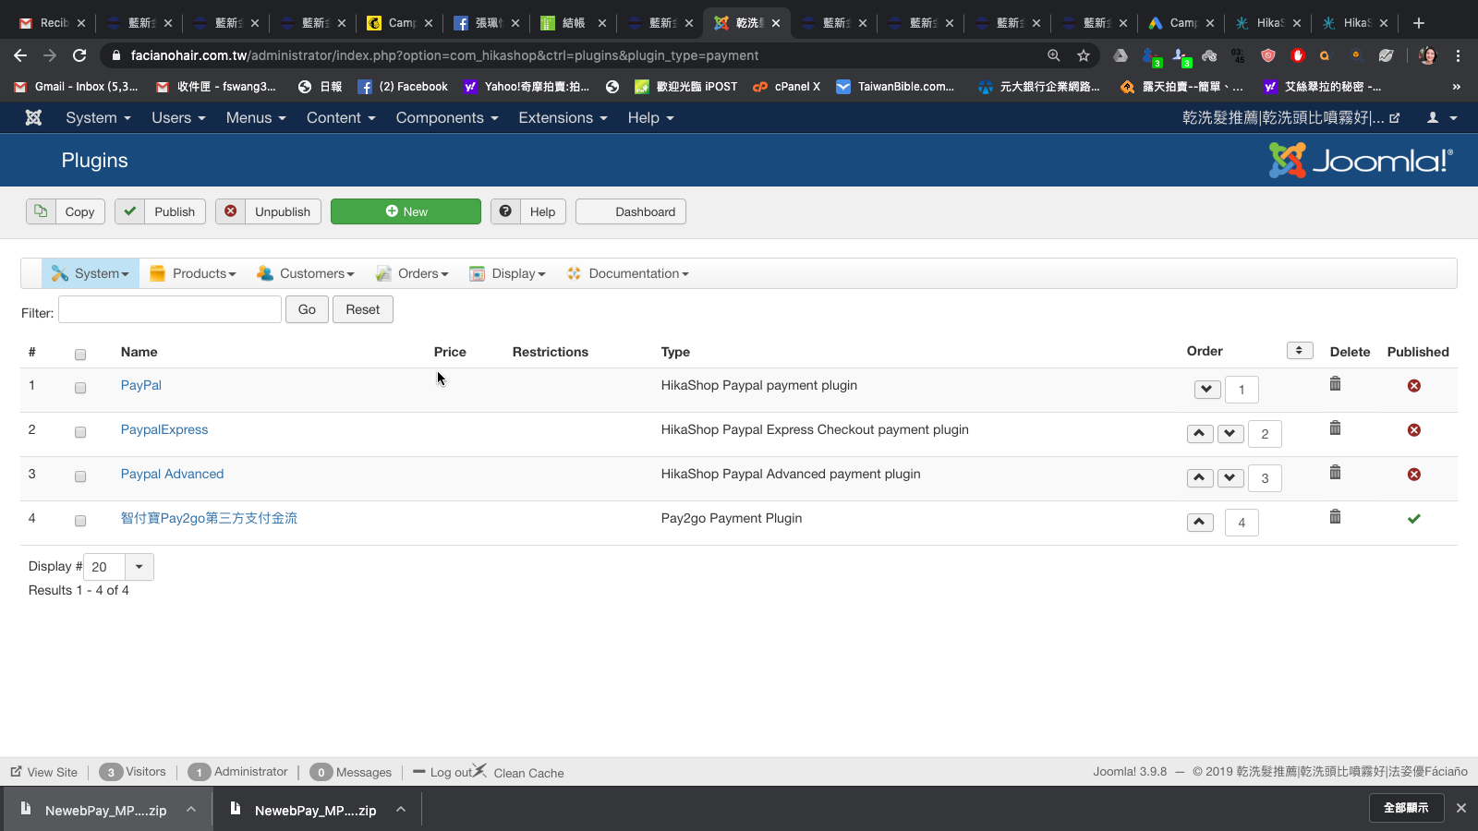The height and width of the screenshot is (831, 1478).
Task: Click trash icon for Paypal Advanced plugin
Action: click(1335, 472)
